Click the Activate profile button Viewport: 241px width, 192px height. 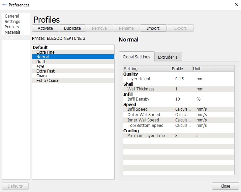point(46,28)
